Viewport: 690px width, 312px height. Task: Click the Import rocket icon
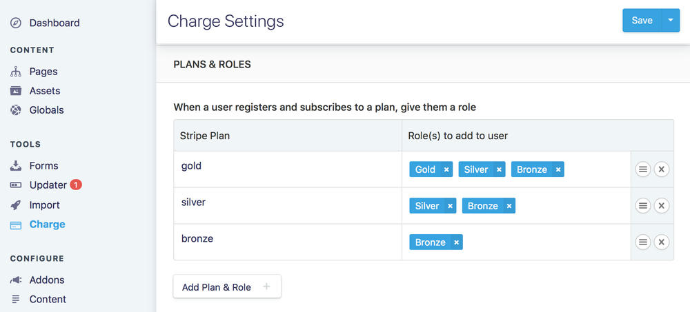pyautogui.click(x=16, y=205)
